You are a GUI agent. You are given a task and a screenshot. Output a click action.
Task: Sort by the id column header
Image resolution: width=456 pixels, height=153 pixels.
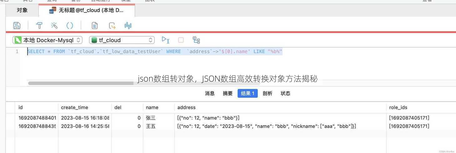click(x=37, y=107)
